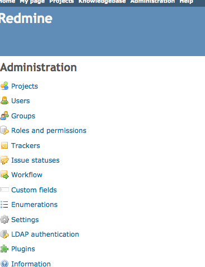
Task: Click the Users person icon
Action: click(4, 100)
